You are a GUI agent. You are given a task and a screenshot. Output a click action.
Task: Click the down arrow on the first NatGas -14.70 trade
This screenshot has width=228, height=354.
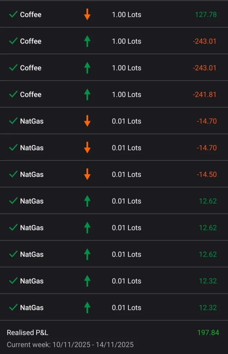[87, 121]
